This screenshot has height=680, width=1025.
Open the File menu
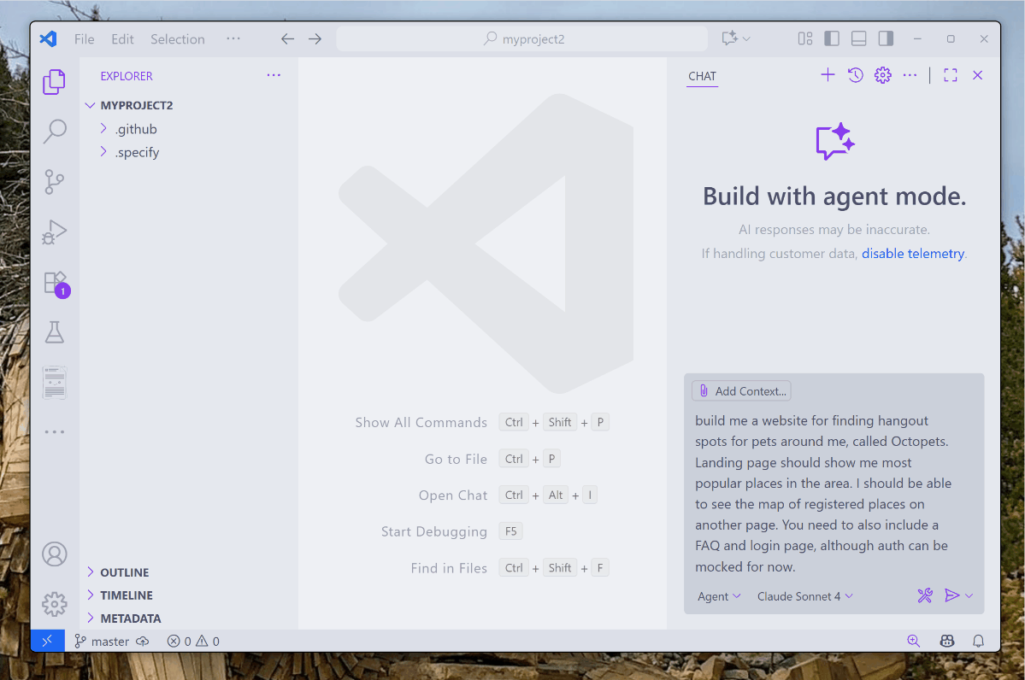click(84, 39)
